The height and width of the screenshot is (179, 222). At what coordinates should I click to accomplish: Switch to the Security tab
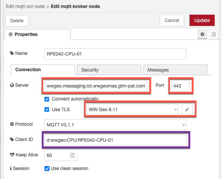109,70
